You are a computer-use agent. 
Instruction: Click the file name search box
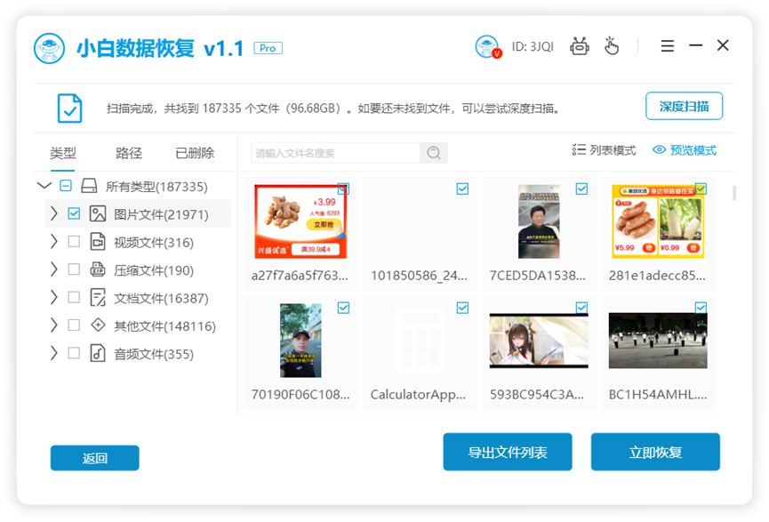pos(336,153)
